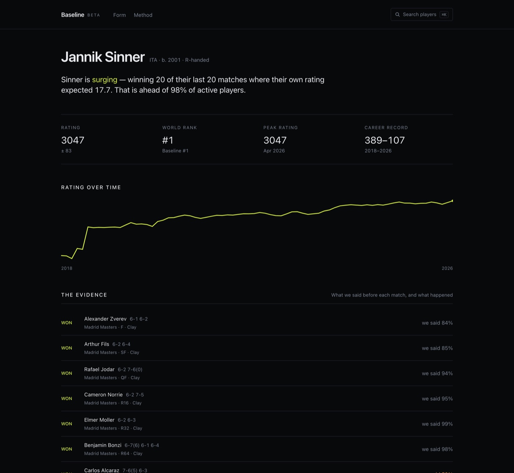Click the "± 83" uncertainty value
Viewport: 514px width, 473px height.
pos(66,151)
